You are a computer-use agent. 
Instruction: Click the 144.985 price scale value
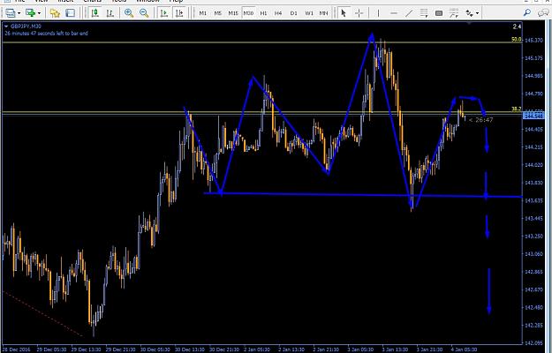534,76
